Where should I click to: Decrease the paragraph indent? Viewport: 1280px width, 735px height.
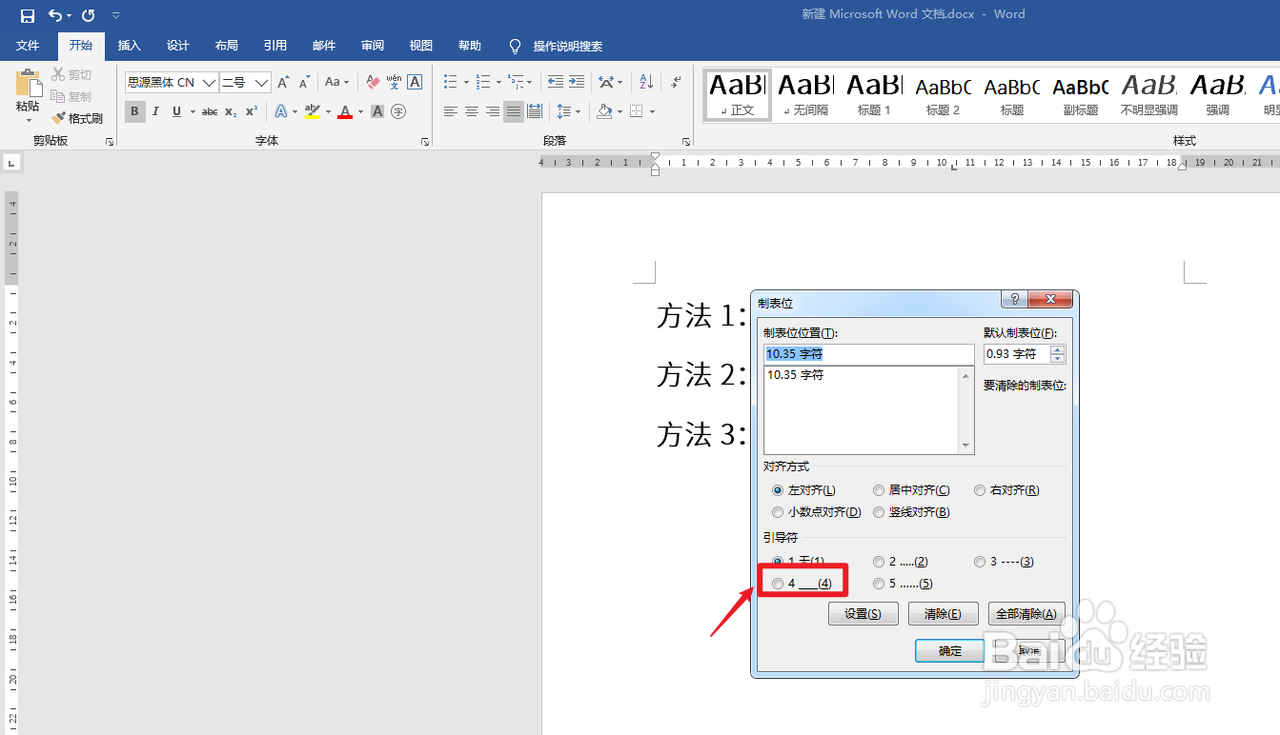coord(556,83)
